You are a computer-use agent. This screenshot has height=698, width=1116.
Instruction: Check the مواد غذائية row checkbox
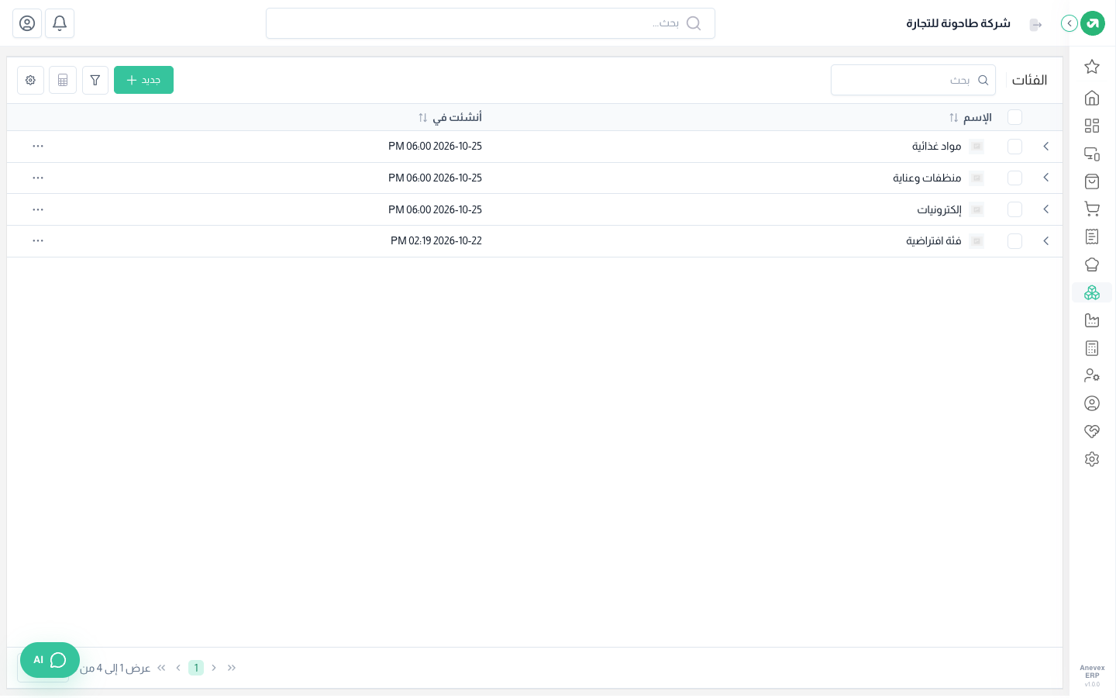coord(1014,147)
